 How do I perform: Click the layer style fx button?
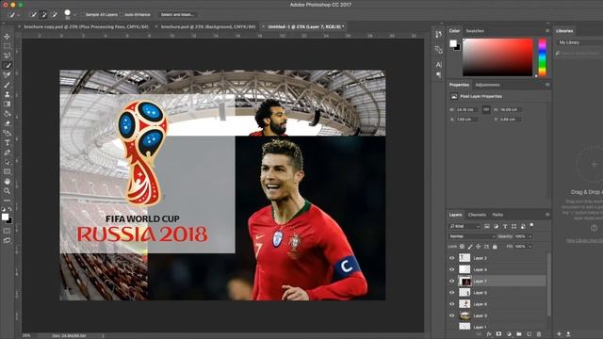[x=488, y=334]
